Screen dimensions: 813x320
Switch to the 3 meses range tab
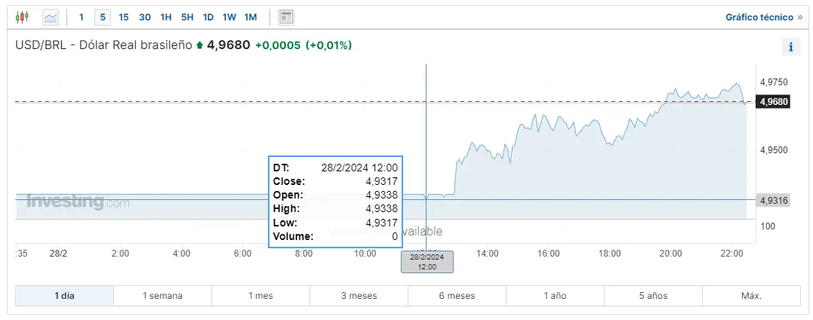(359, 296)
